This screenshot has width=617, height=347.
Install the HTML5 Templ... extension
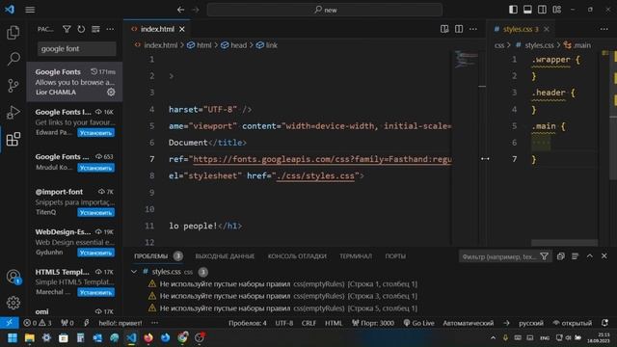pos(95,292)
